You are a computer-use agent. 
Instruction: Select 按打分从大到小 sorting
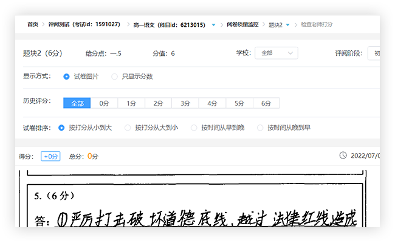tap(128, 128)
